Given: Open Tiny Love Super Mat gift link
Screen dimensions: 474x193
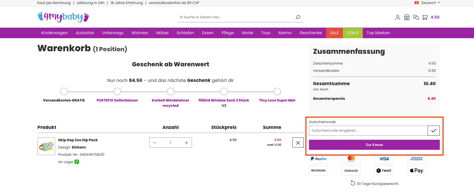Looking at the screenshot, I should pyautogui.click(x=277, y=100).
